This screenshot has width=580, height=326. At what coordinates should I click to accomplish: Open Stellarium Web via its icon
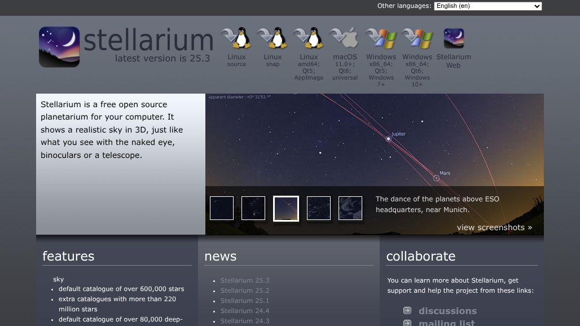point(454,38)
